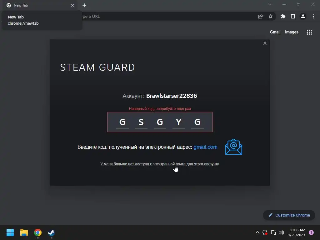Click the red wrong code error message
320x240 pixels.
[x=160, y=108]
